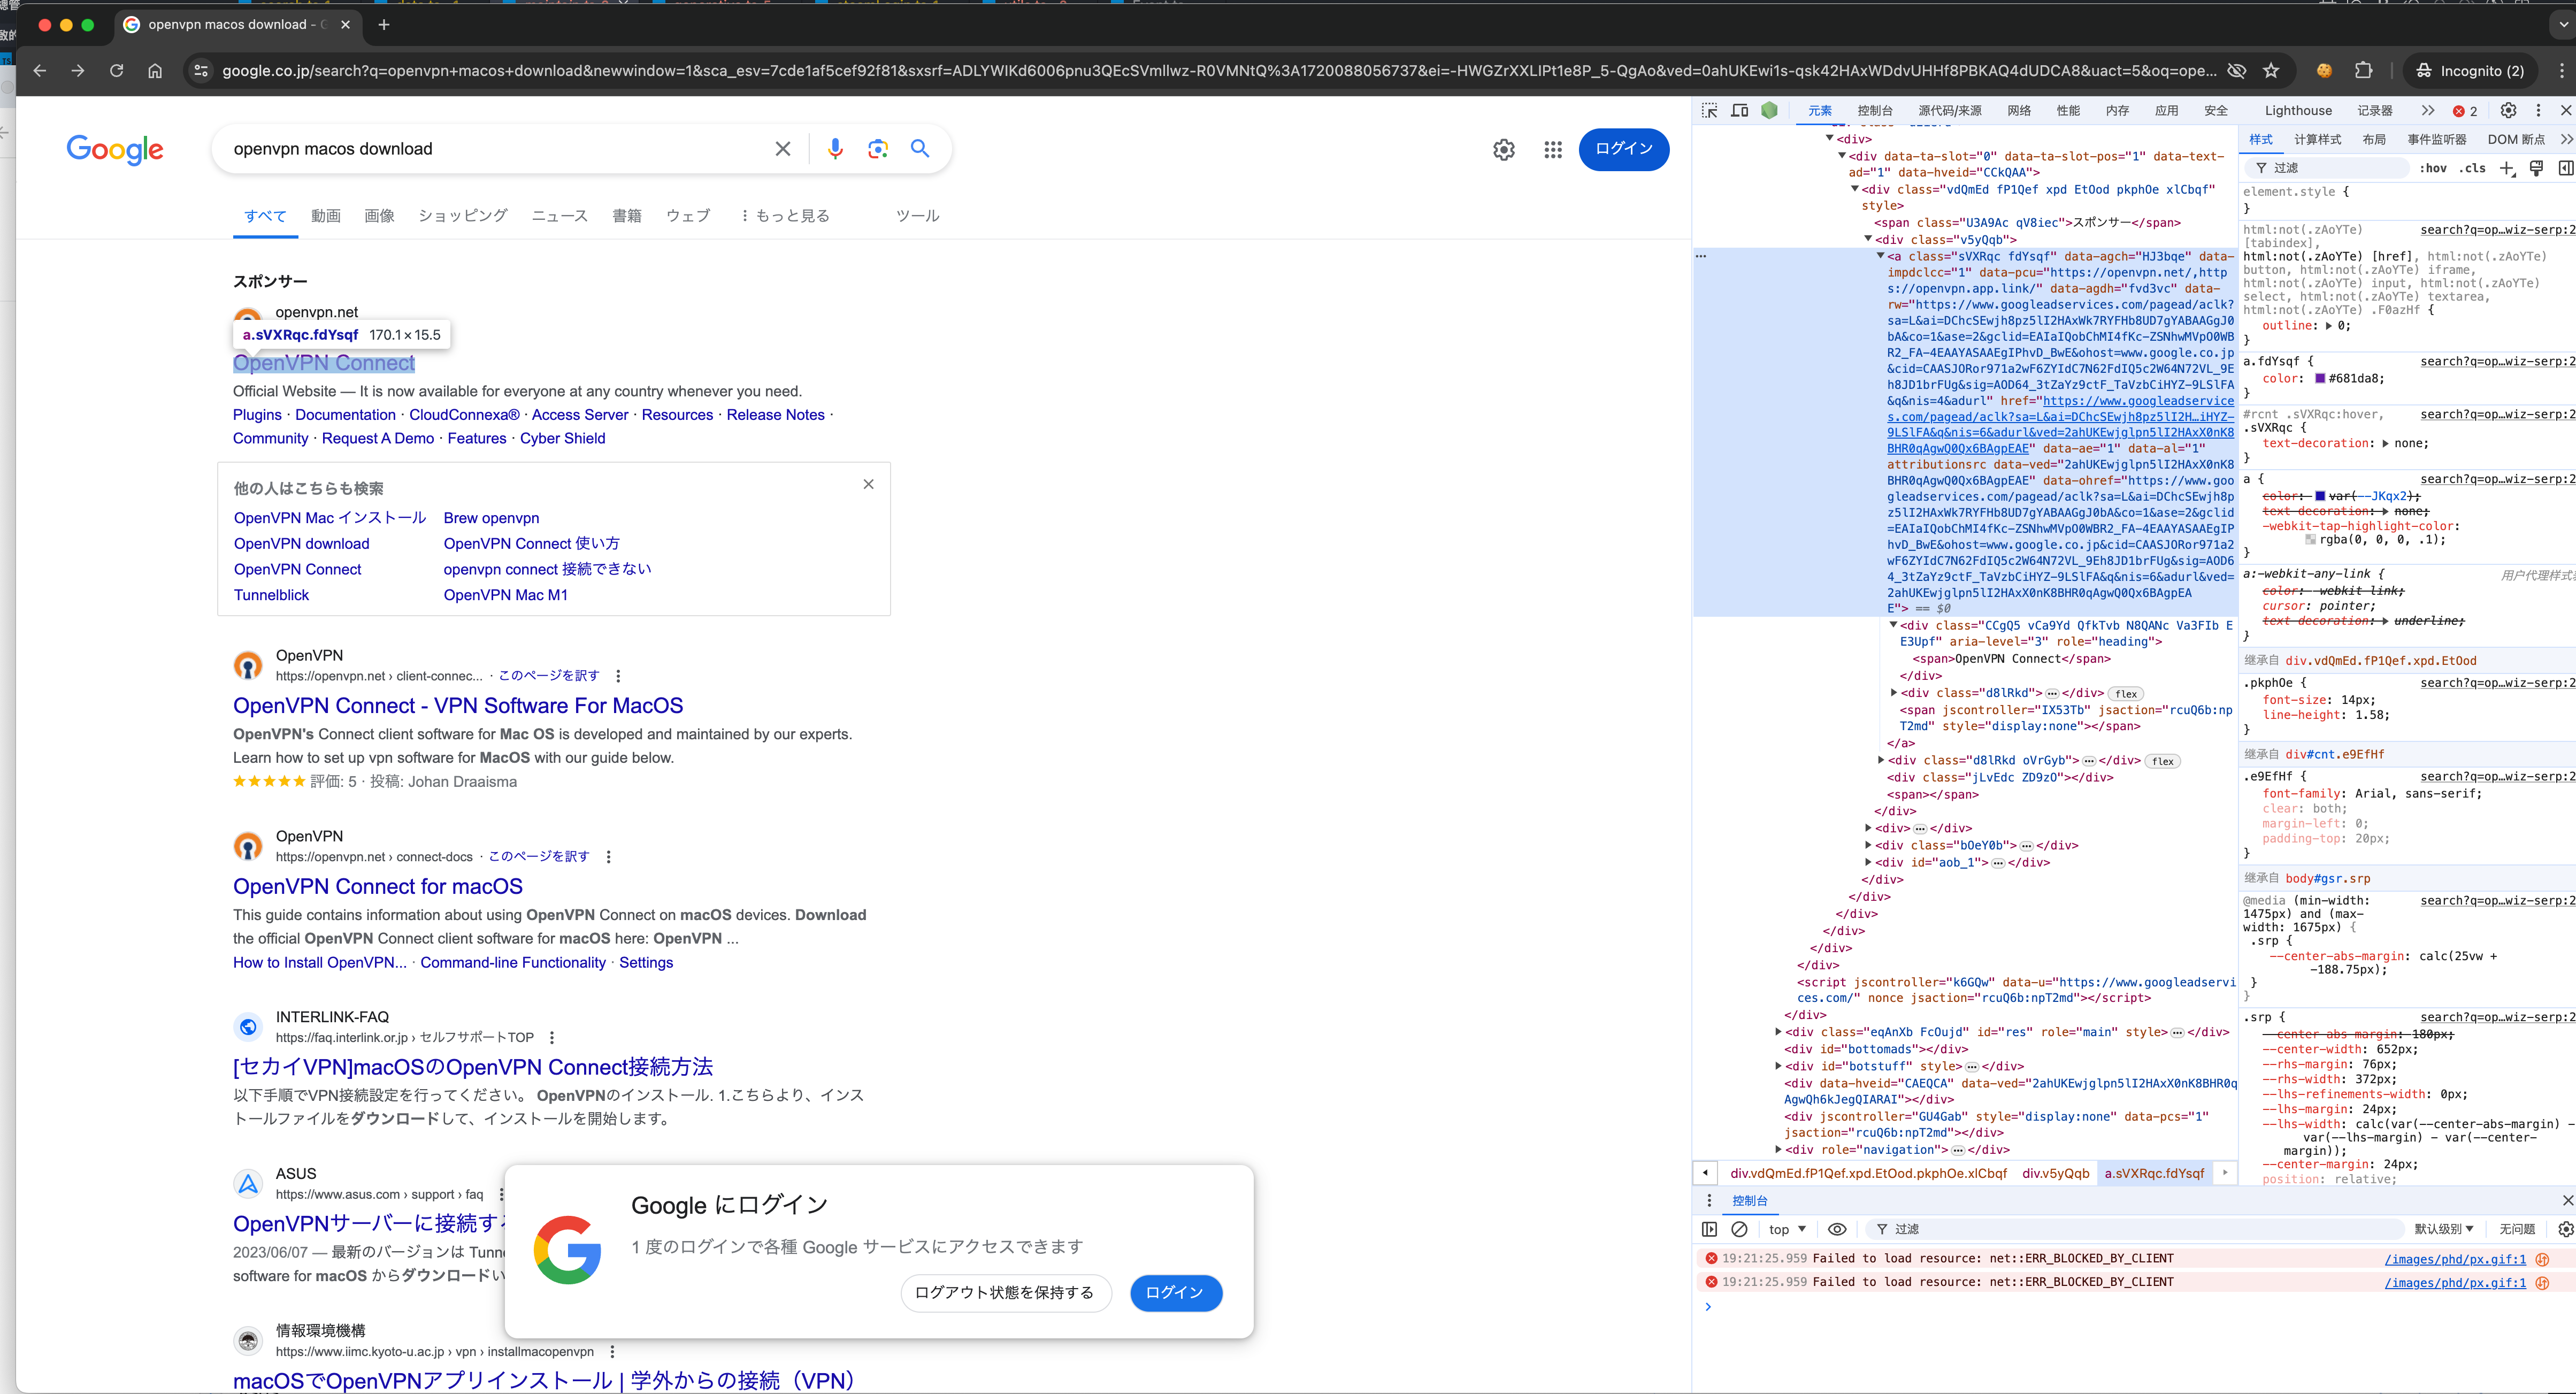Expand the div id="aob_1" node
The height and width of the screenshot is (1394, 2576).
[x=1868, y=862]
